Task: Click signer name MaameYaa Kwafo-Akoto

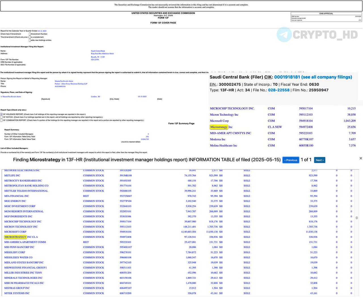Action: point(64,81)
